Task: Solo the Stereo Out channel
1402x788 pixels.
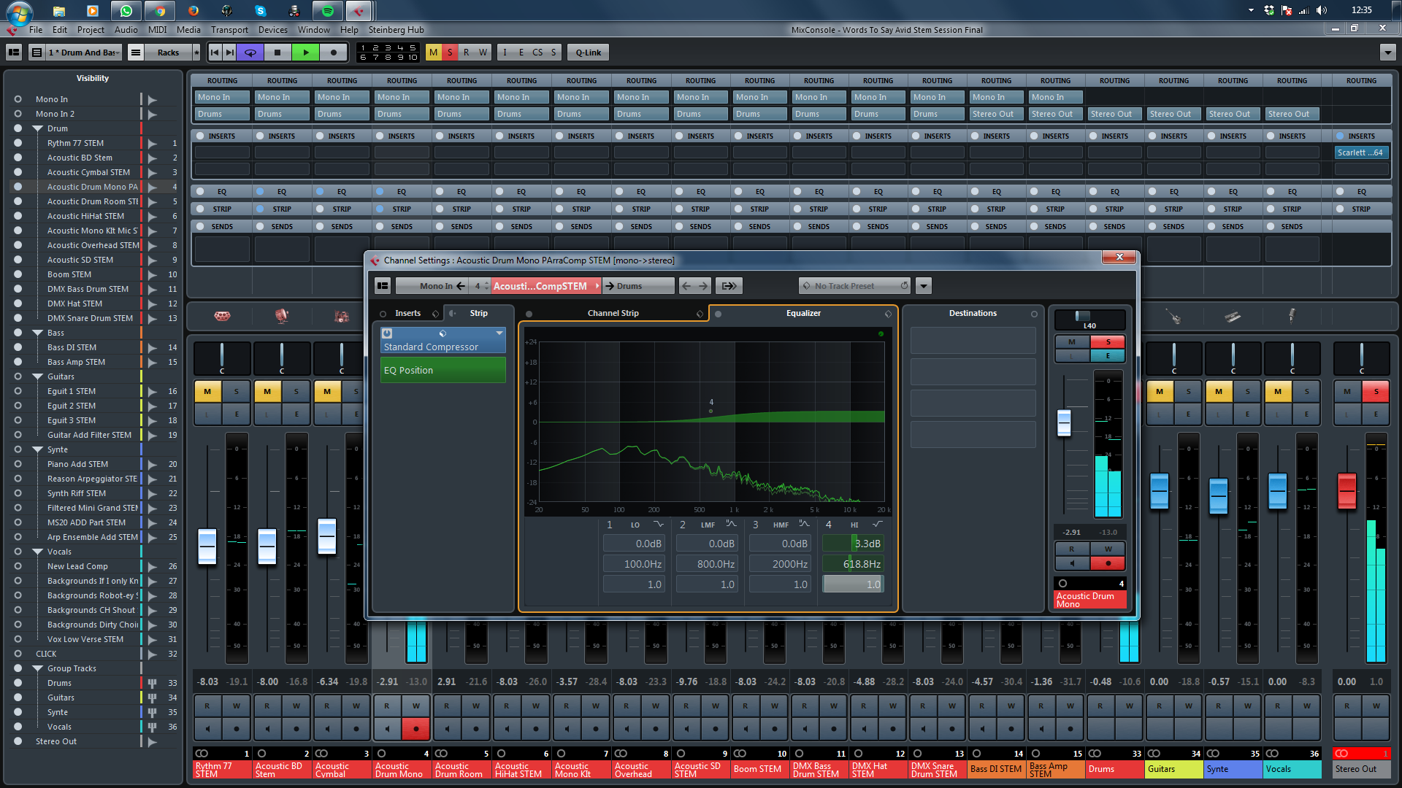Action: tap(1376, 392)
